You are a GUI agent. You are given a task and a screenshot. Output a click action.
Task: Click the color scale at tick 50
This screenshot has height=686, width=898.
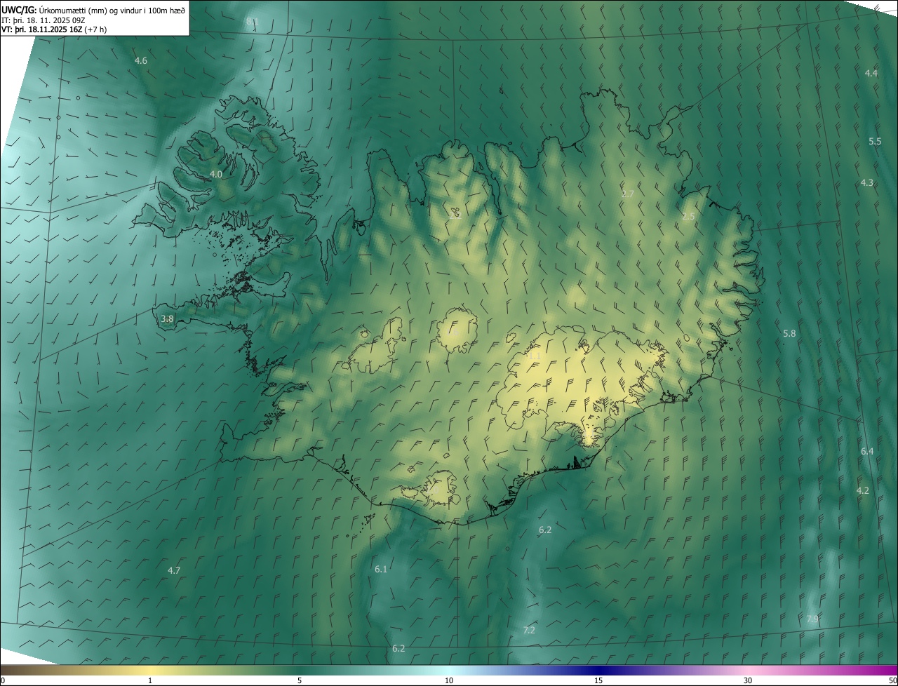(x=893, y=681)
